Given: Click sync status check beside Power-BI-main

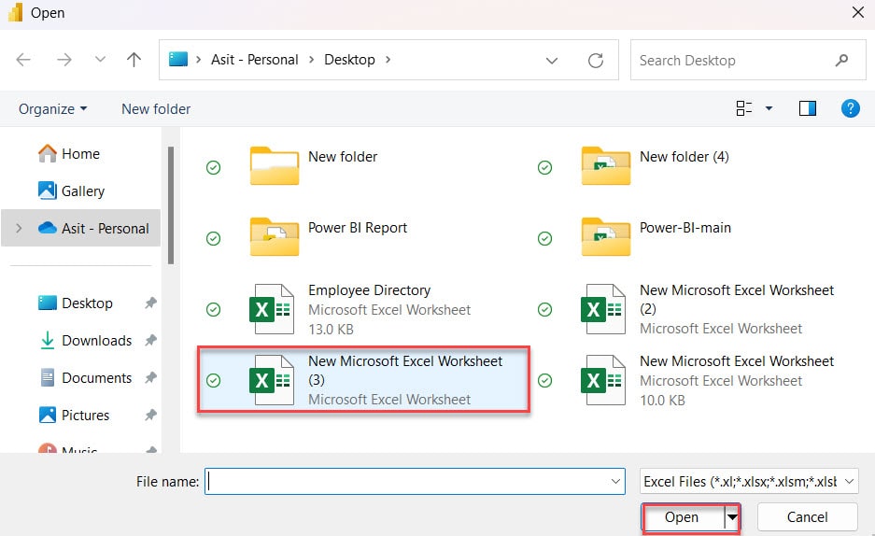Looking at the screenshot, I should 544,239.
